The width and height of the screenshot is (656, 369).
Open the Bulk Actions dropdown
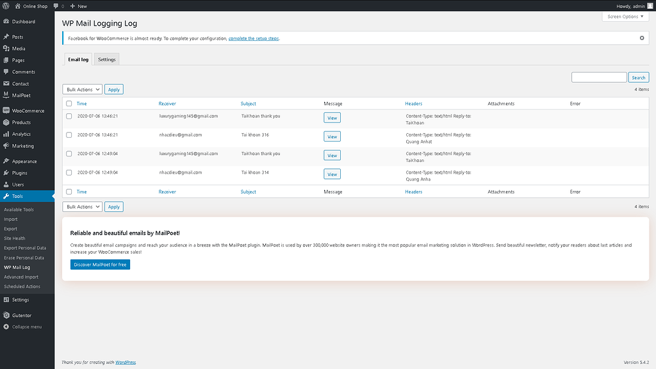click(x=82, y=89)
